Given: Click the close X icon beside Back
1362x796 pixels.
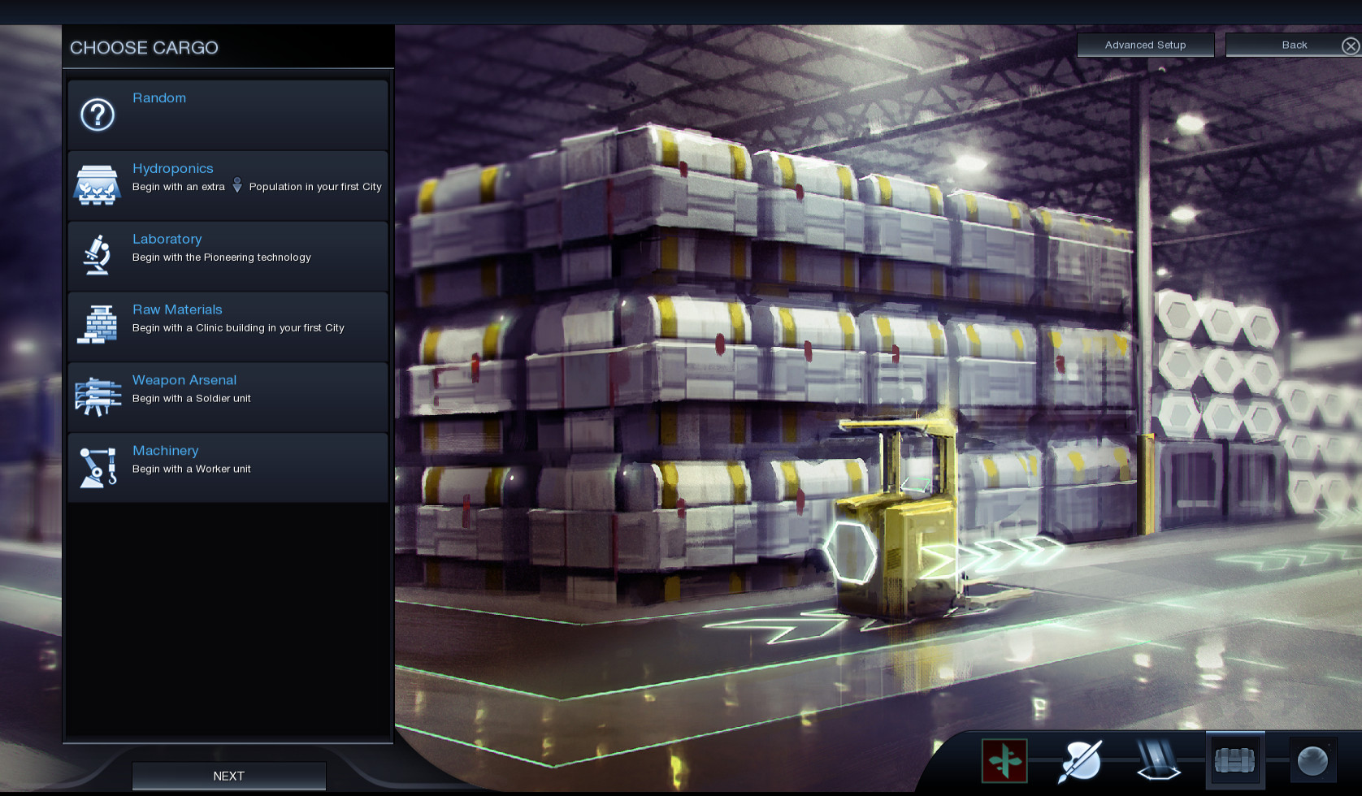Looking at the screenshot, I should coord(1351,45).
